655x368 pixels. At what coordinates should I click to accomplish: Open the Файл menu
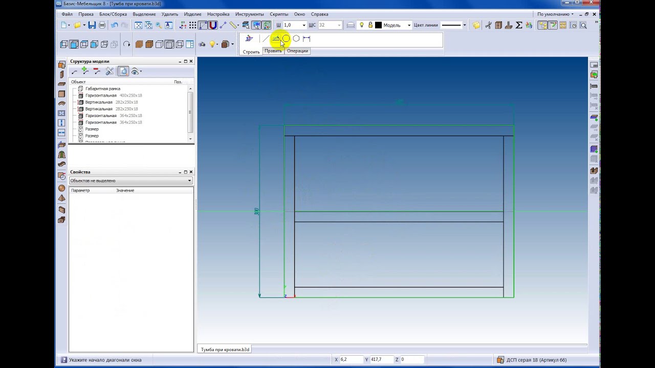pyautogui.click(x=67, y=14)
